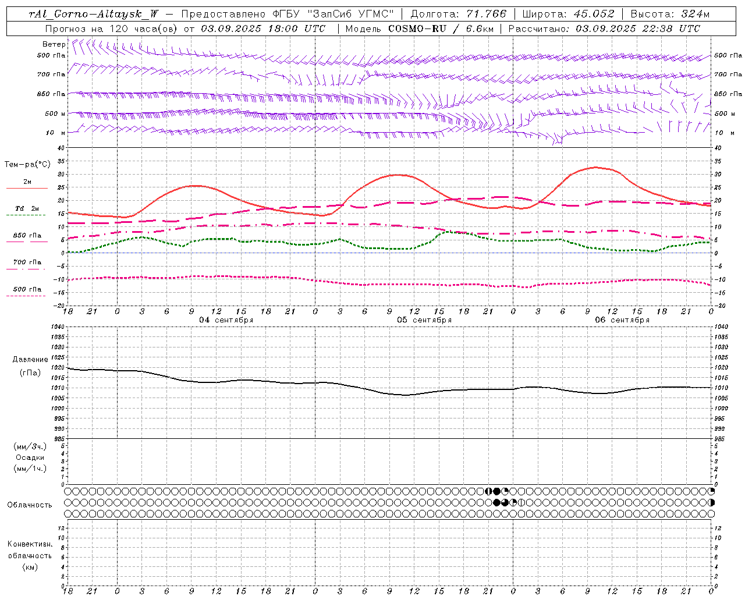Viewport: 745px width, 596px height.
Task: Click the fully black circle in middle cloudiness row
Action: point(496,502)
